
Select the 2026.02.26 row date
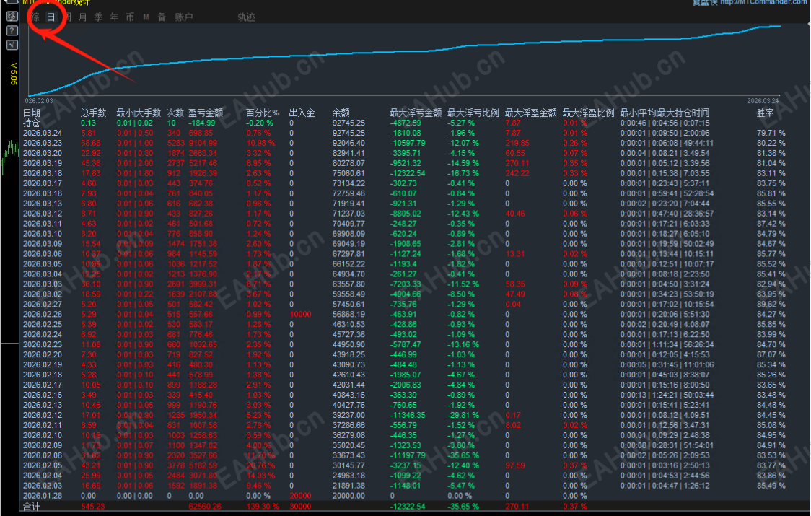tap(43, 314)
